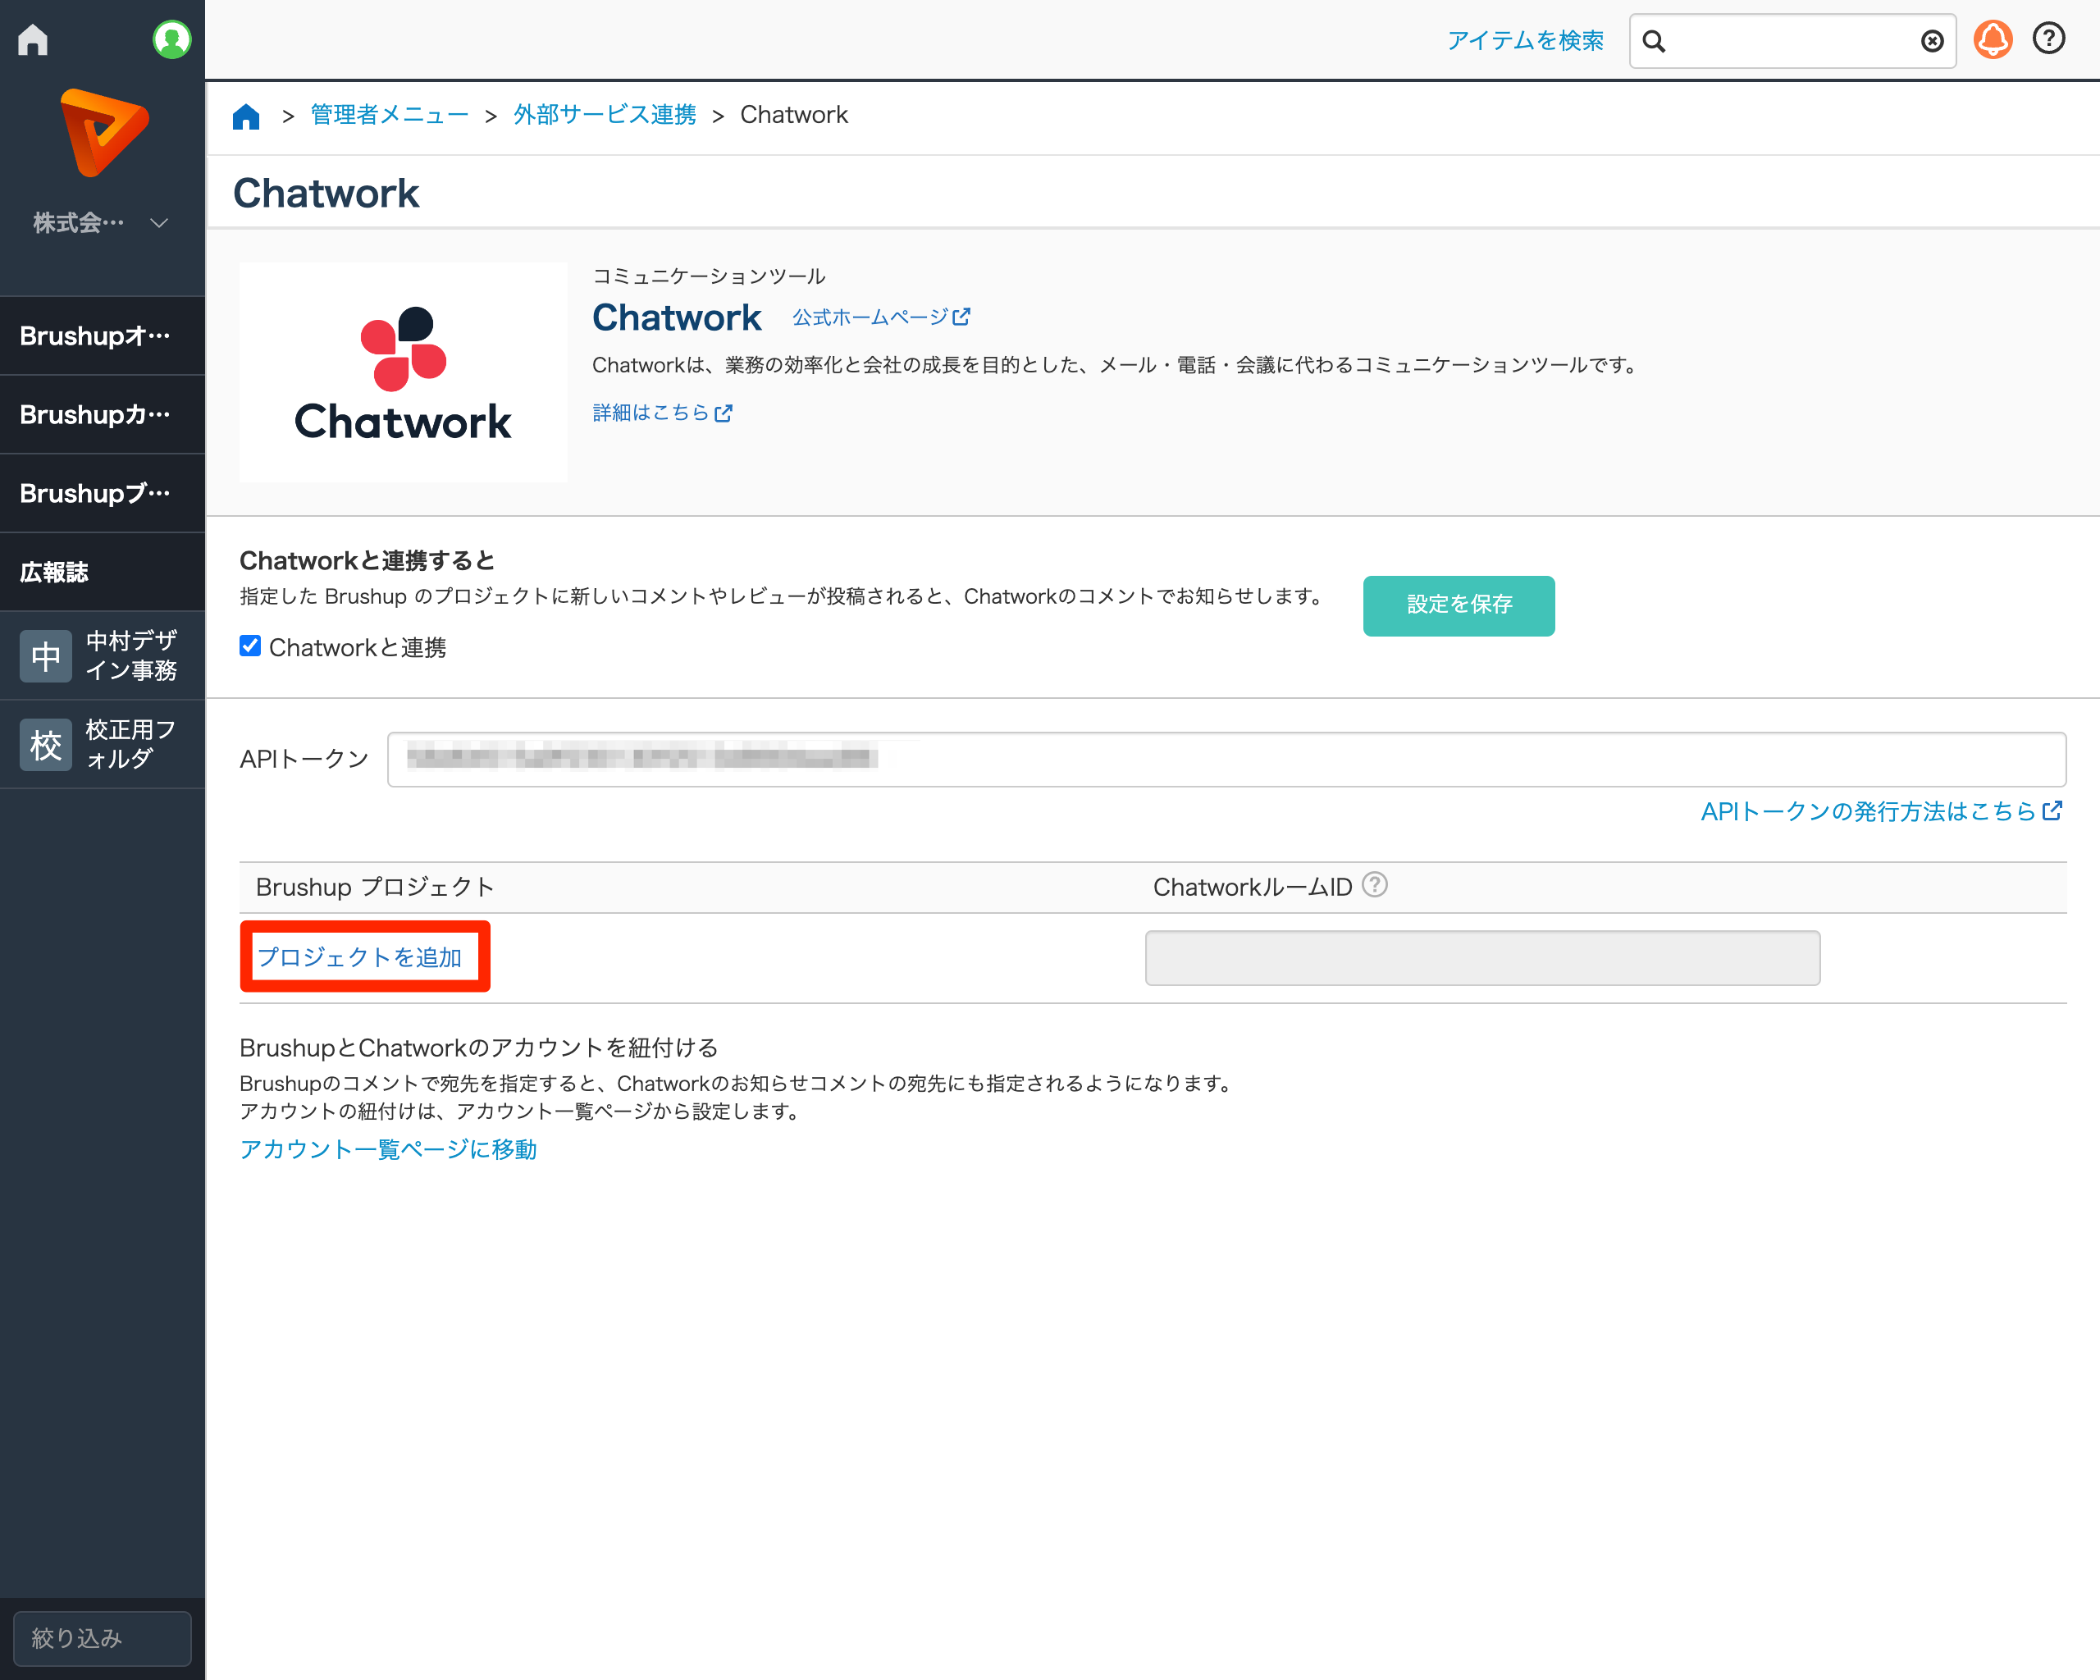Viewport: 2100px width, 1680px height.
Task: Open the Brushupオ… sidebar item
Action: [103, 336]
